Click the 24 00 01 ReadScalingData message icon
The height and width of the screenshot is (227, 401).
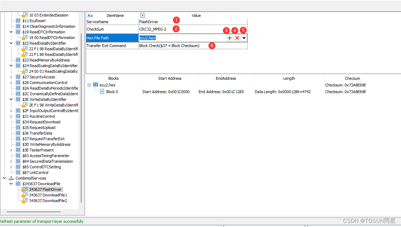click(x=25, y=71)
